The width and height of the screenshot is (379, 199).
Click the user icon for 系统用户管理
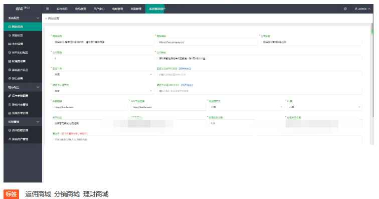(x=10, y=139)
